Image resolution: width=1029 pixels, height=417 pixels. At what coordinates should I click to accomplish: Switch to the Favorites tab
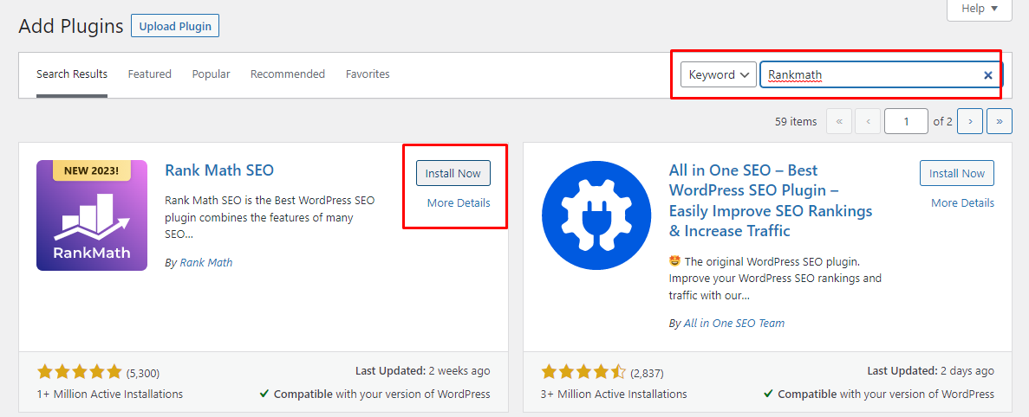coord(368,74)
